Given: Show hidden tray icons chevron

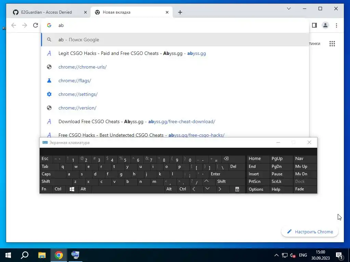Looking at the screenshot, I should 276,255.
